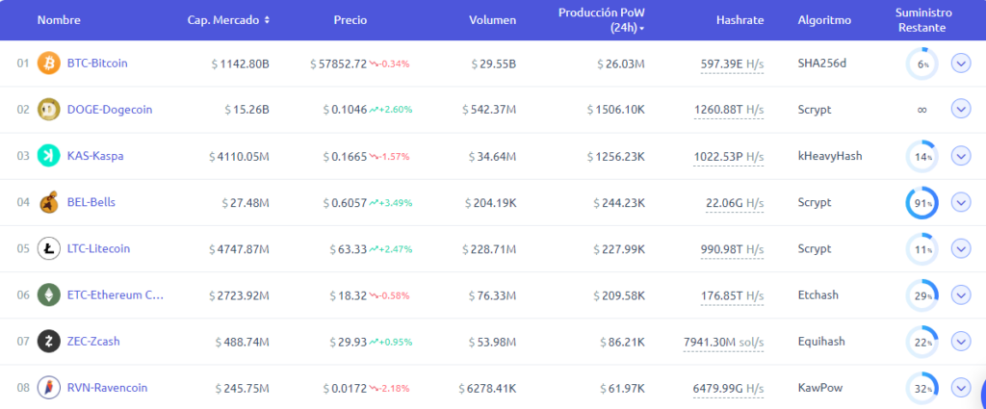
Task: Expand the BTC-Bitcoin row details
Action: [x=961, y=64]
